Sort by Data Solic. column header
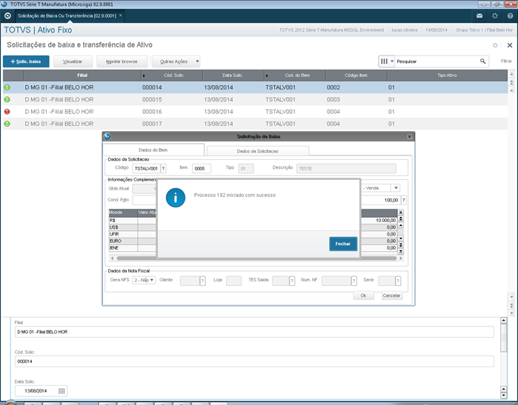This screenshot has height=405, width=518. [x=233, y=76]
